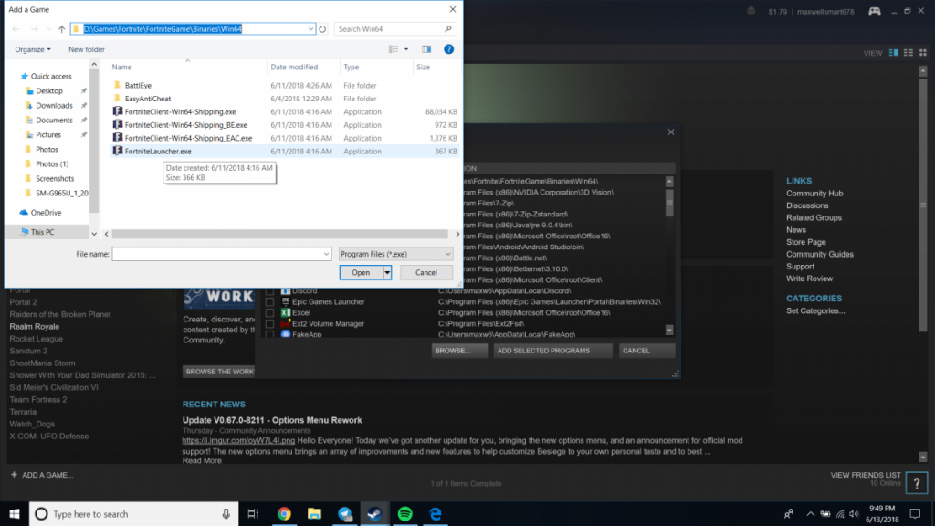Viewport: 935px width, 526px height.
Task: Refresh the Win64 folder listing
Action: 322,28
